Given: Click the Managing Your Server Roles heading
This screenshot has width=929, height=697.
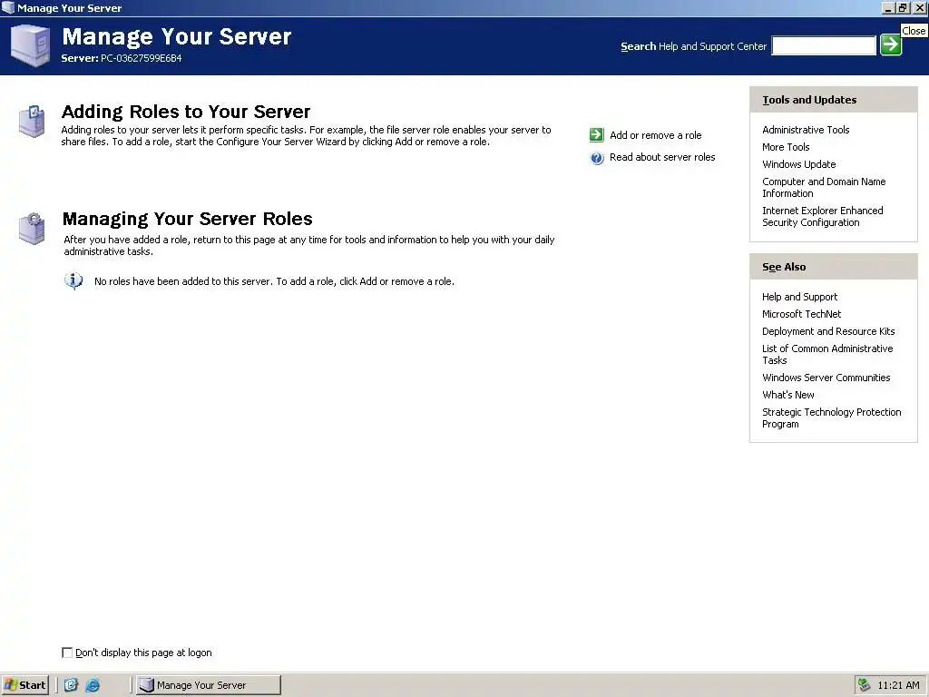Looking at the screenshot, I should tap(187, 219).
